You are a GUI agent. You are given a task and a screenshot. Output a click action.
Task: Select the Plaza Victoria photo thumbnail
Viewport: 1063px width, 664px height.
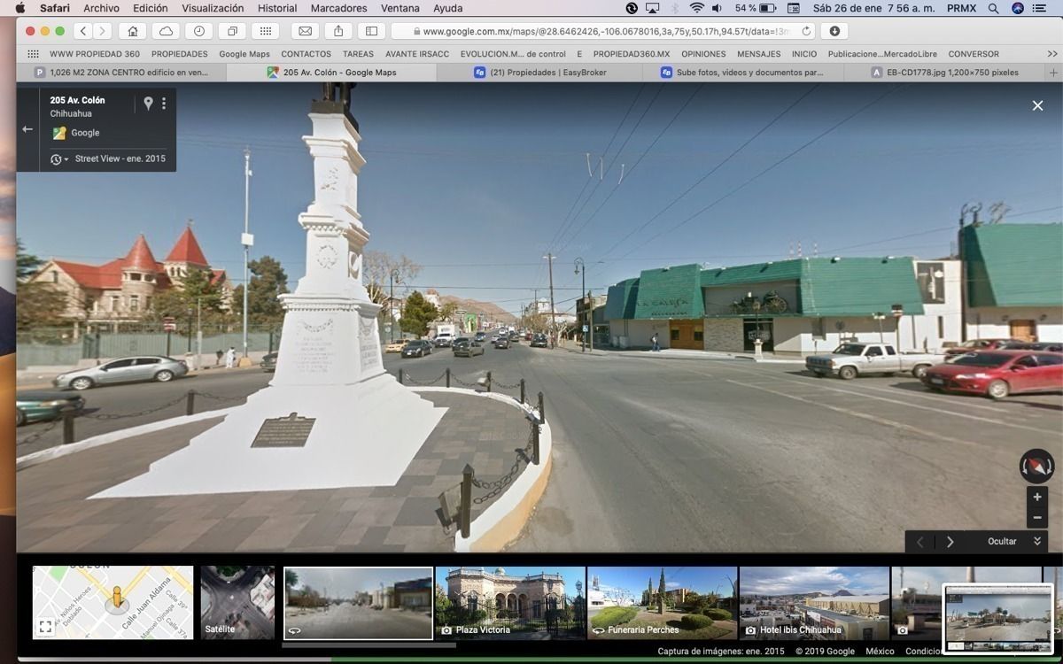point(510,603)
